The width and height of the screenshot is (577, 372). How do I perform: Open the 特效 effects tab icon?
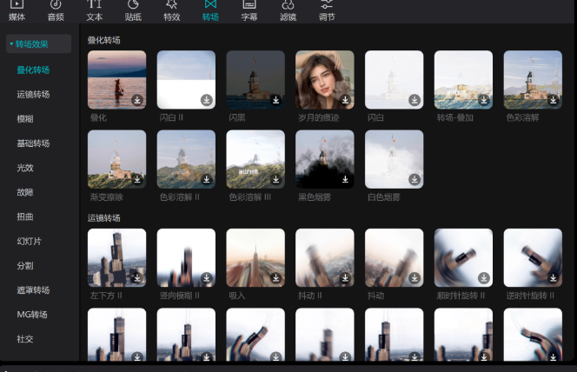[x=171, y=5]
